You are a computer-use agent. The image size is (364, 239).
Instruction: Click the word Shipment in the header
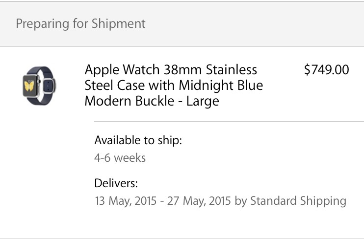pos(118,24)
